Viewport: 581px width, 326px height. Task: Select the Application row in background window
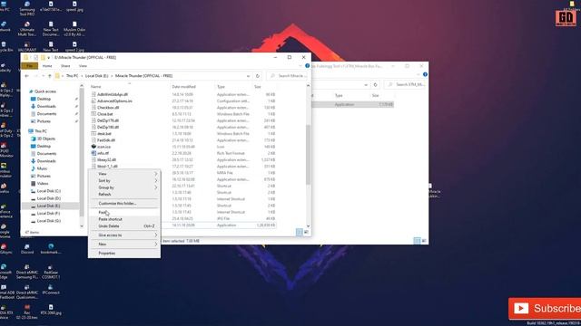[x=352, y=105]
